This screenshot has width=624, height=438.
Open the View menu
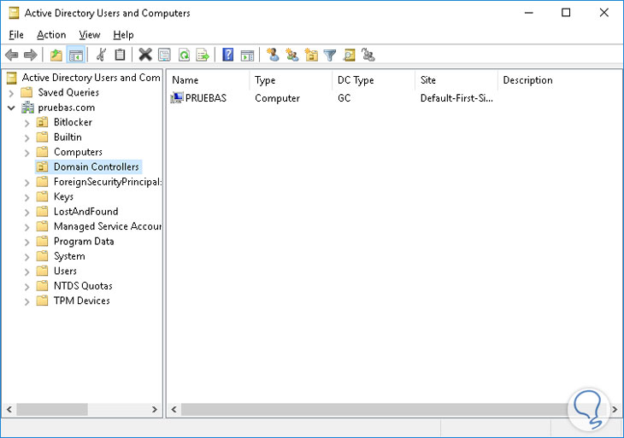click(90, 35)
